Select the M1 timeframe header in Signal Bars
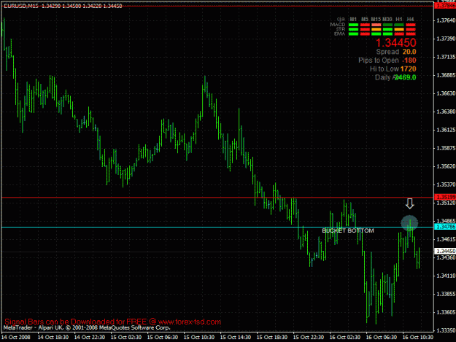Image resolution: width=456 pixels, height=342 pixels. 353,19
